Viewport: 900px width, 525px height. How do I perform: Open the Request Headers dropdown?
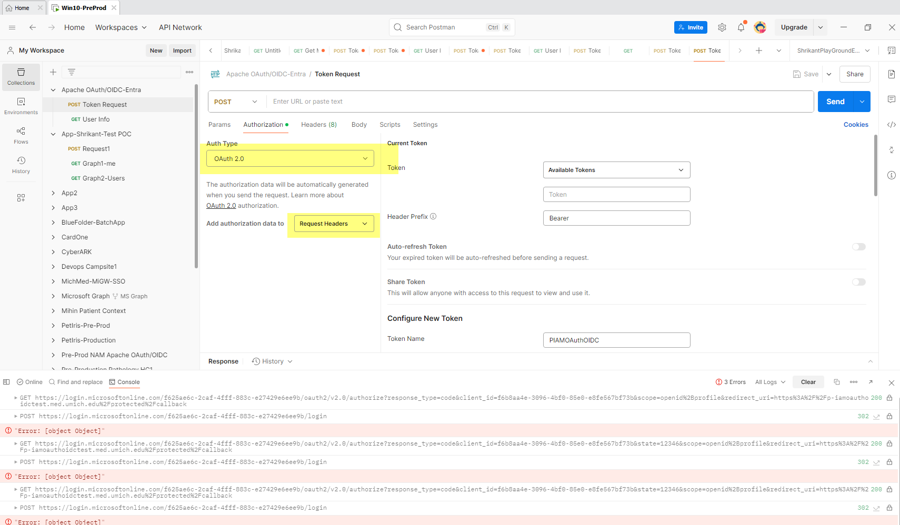click(x=334, y=224)
